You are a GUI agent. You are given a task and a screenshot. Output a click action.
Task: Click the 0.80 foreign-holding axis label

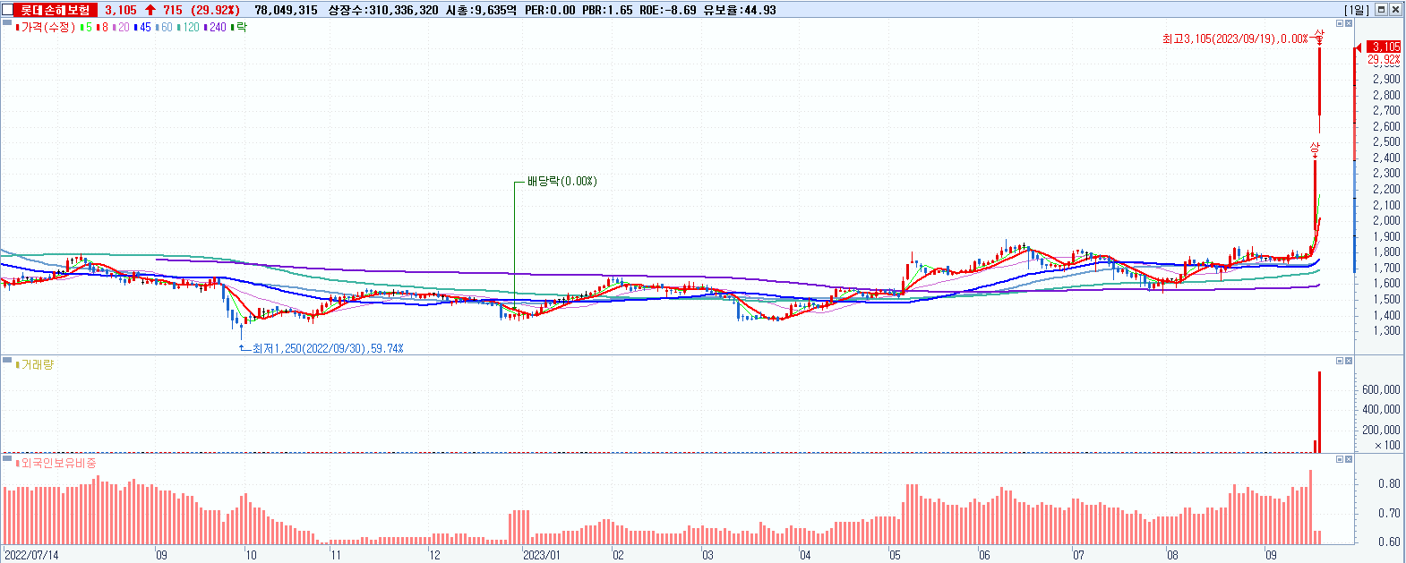[x=1390, y=483]
